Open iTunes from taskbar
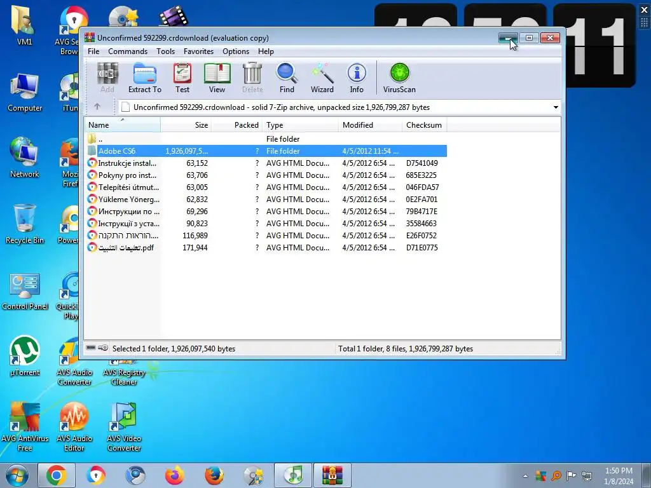The image size is (651, 488). point(294,475)
